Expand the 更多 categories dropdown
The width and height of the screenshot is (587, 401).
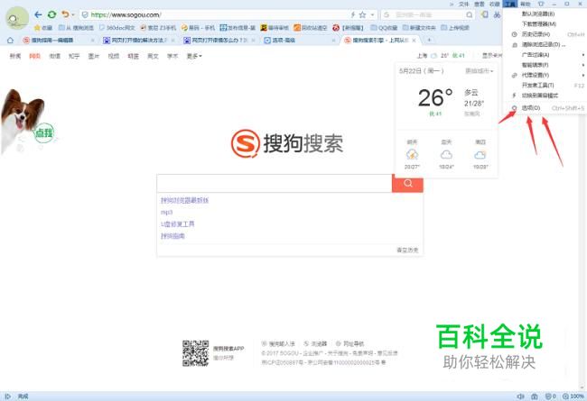194,56
